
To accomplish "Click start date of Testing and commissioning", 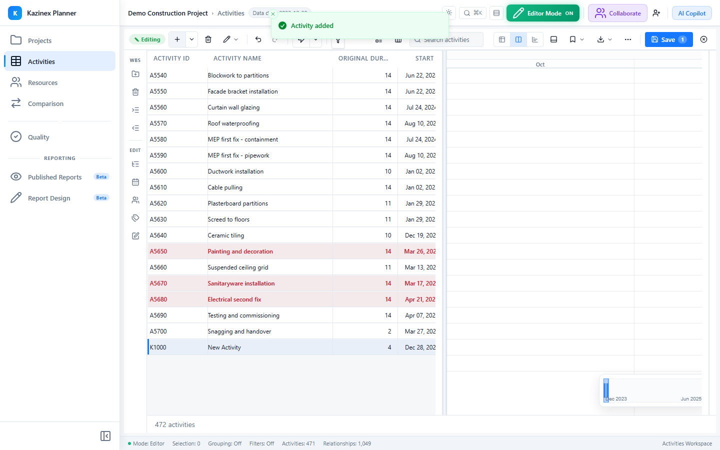I will tap(420, 315).
